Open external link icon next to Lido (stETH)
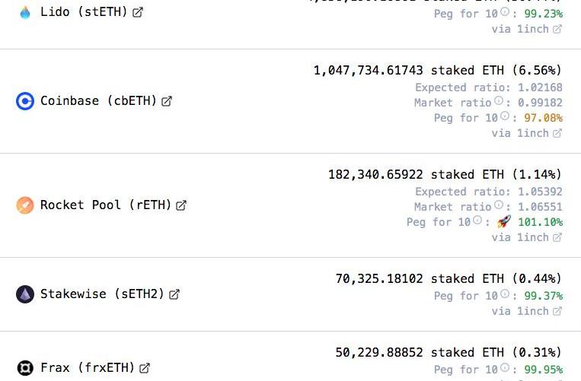 [x=138, y=12]
